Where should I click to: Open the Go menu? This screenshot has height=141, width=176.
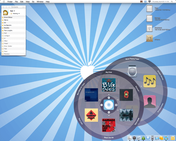point(33,2)
